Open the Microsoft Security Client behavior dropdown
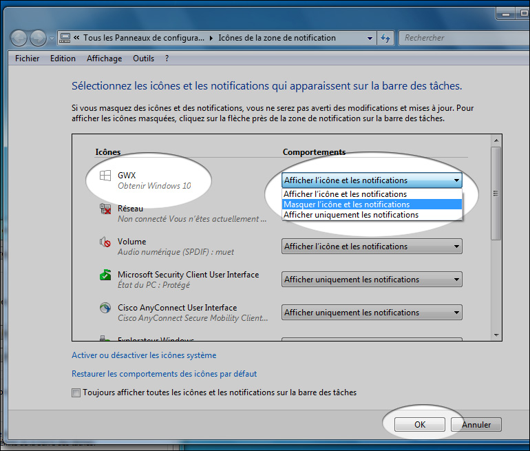The height and width of the screenshot is (451, 530). (372, 280)
